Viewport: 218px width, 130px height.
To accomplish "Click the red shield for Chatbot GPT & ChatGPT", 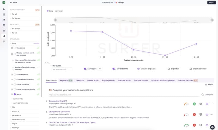I will (194, 115).
